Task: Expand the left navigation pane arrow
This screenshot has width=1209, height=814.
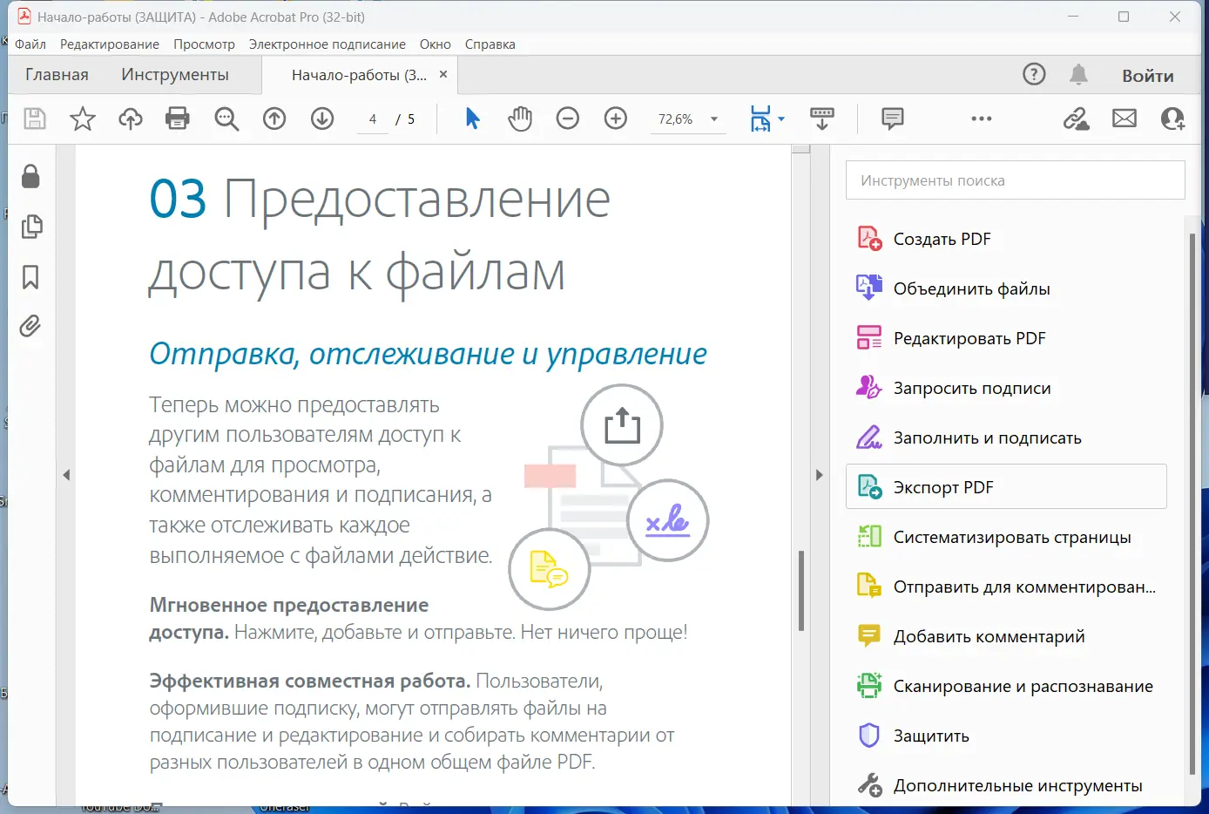Action: pos(66,475)
